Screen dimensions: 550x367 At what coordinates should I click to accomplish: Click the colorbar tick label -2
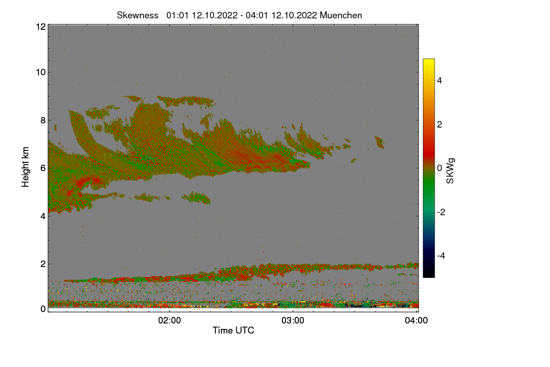click(440, 212)
